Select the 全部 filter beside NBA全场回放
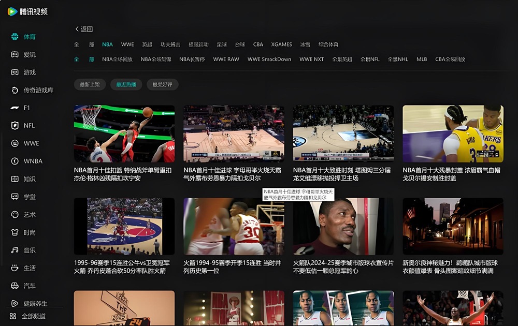This screenshot has height=326, width=518. pos(84,60)
